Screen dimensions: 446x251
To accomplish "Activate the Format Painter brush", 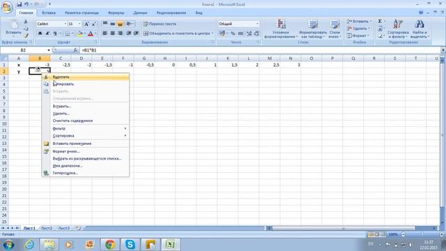I will (26, 36).
